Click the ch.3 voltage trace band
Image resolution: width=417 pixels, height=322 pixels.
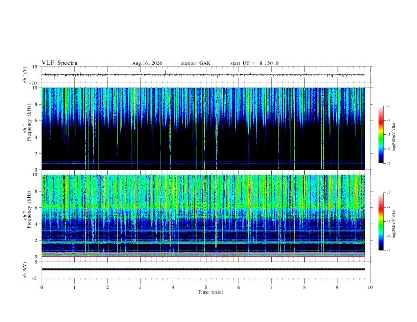click(203, 269)
